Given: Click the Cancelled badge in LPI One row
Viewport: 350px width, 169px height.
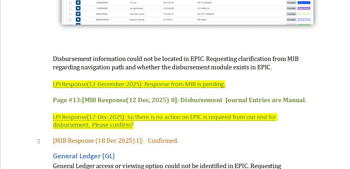Looking at the screenshot, I should pyautogui.click(x=291, y=3).
